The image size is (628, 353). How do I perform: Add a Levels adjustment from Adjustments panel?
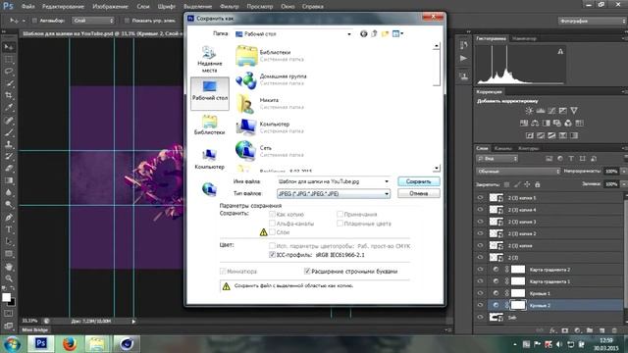(x=541, y=111)
